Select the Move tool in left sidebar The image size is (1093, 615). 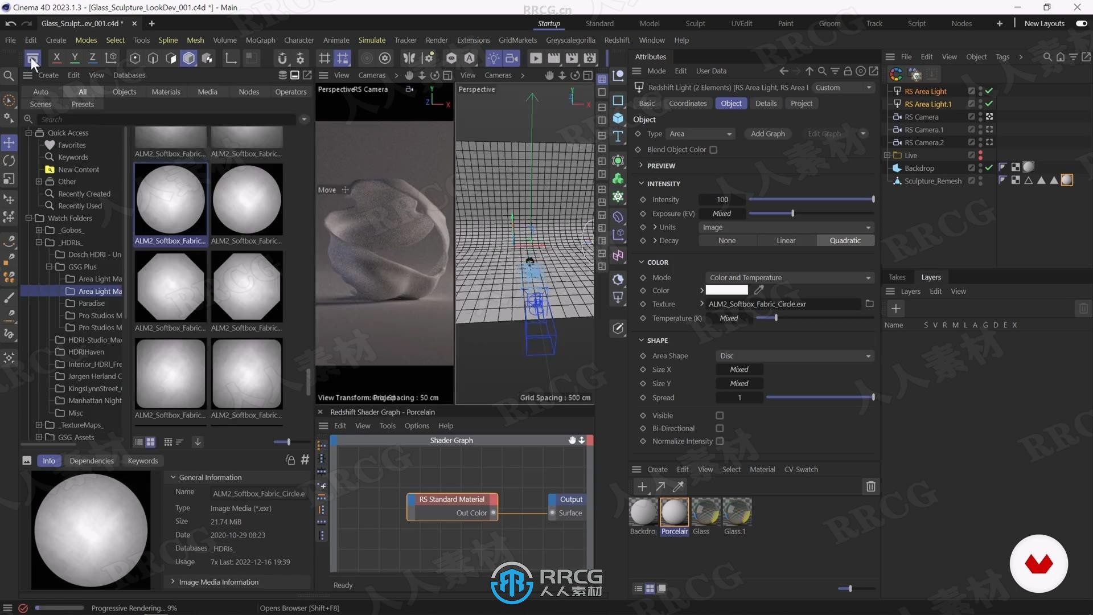point(9,142)
